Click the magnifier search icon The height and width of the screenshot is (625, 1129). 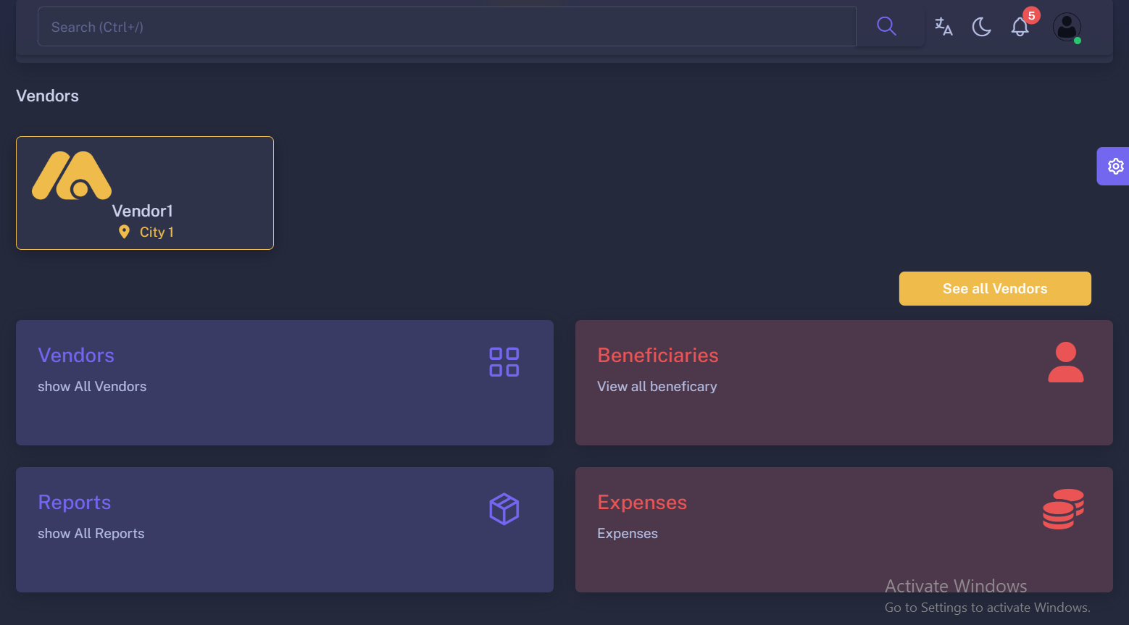886,27
